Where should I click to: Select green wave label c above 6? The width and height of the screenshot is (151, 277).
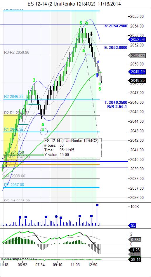pos(100,84)
